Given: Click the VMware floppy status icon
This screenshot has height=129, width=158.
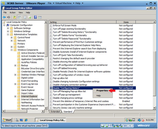Looking at the screenshot, I should click(110, 126).
